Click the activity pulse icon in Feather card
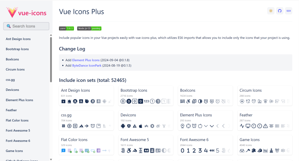Screen dimensions: 299x161 pos(242,126)
